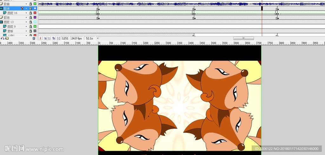The height and width of the screenshot is (155, 325).
Task: Select the 图层 16 layer
Action: pos(12,13)
